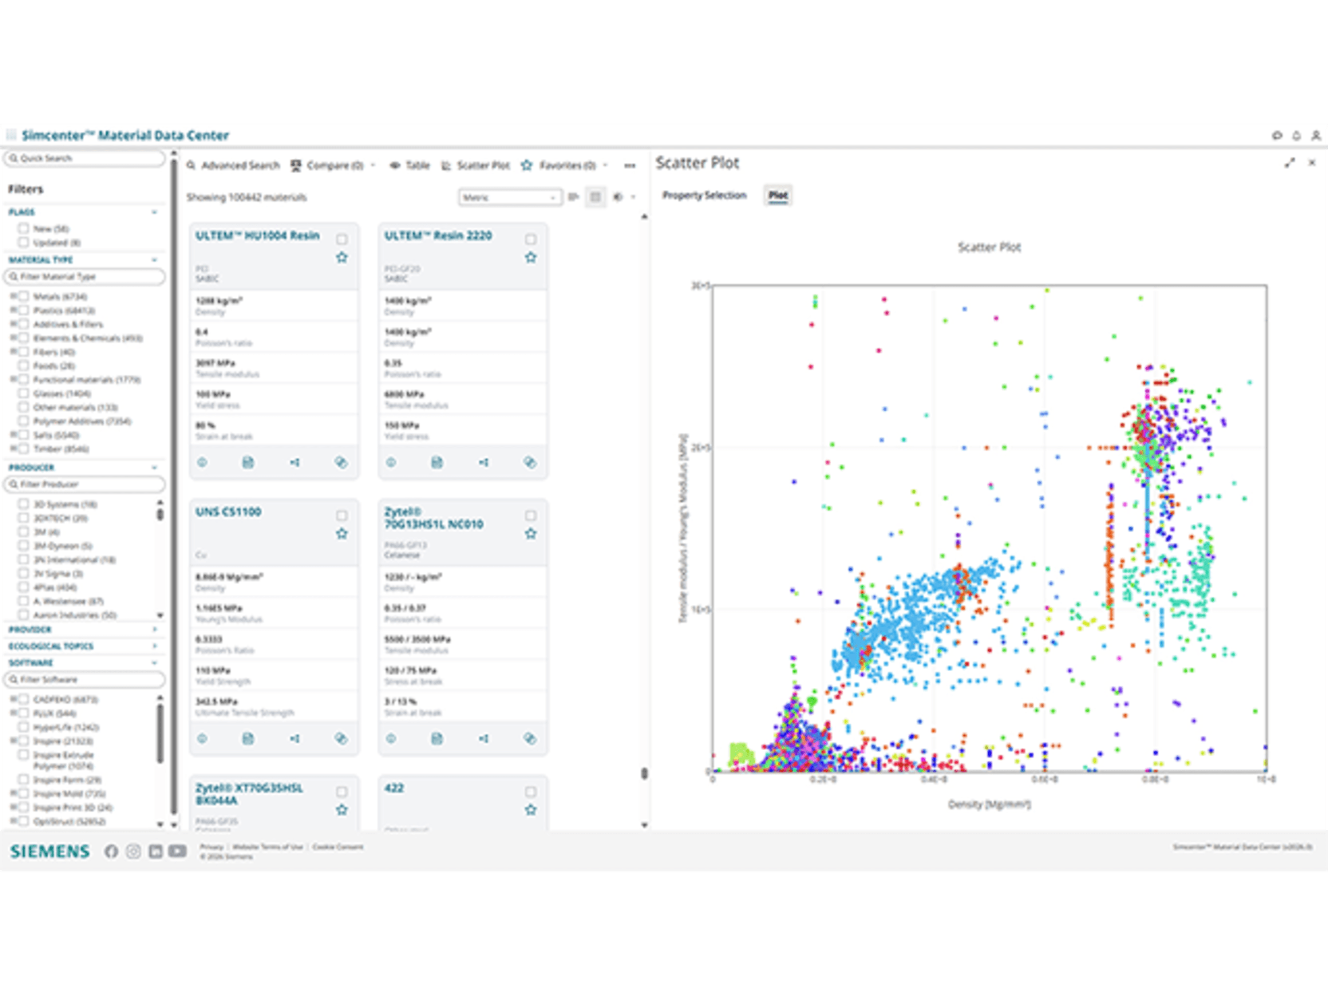
Task: Tick the Metals material type checkbox
Action: point(23,296)
